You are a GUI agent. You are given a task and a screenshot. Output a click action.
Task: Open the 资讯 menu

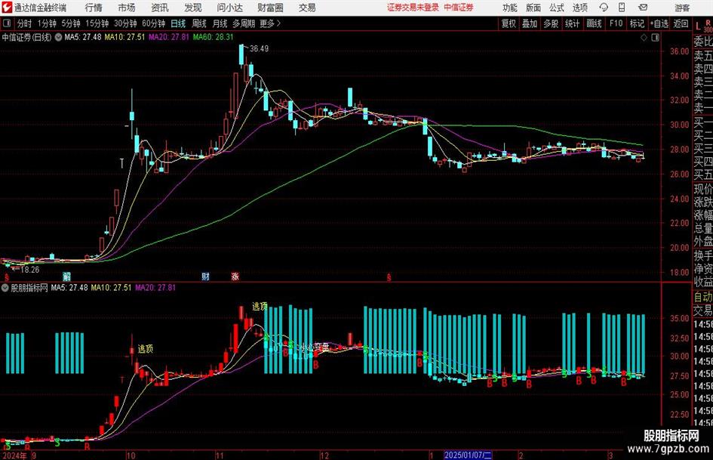(160, 8)
